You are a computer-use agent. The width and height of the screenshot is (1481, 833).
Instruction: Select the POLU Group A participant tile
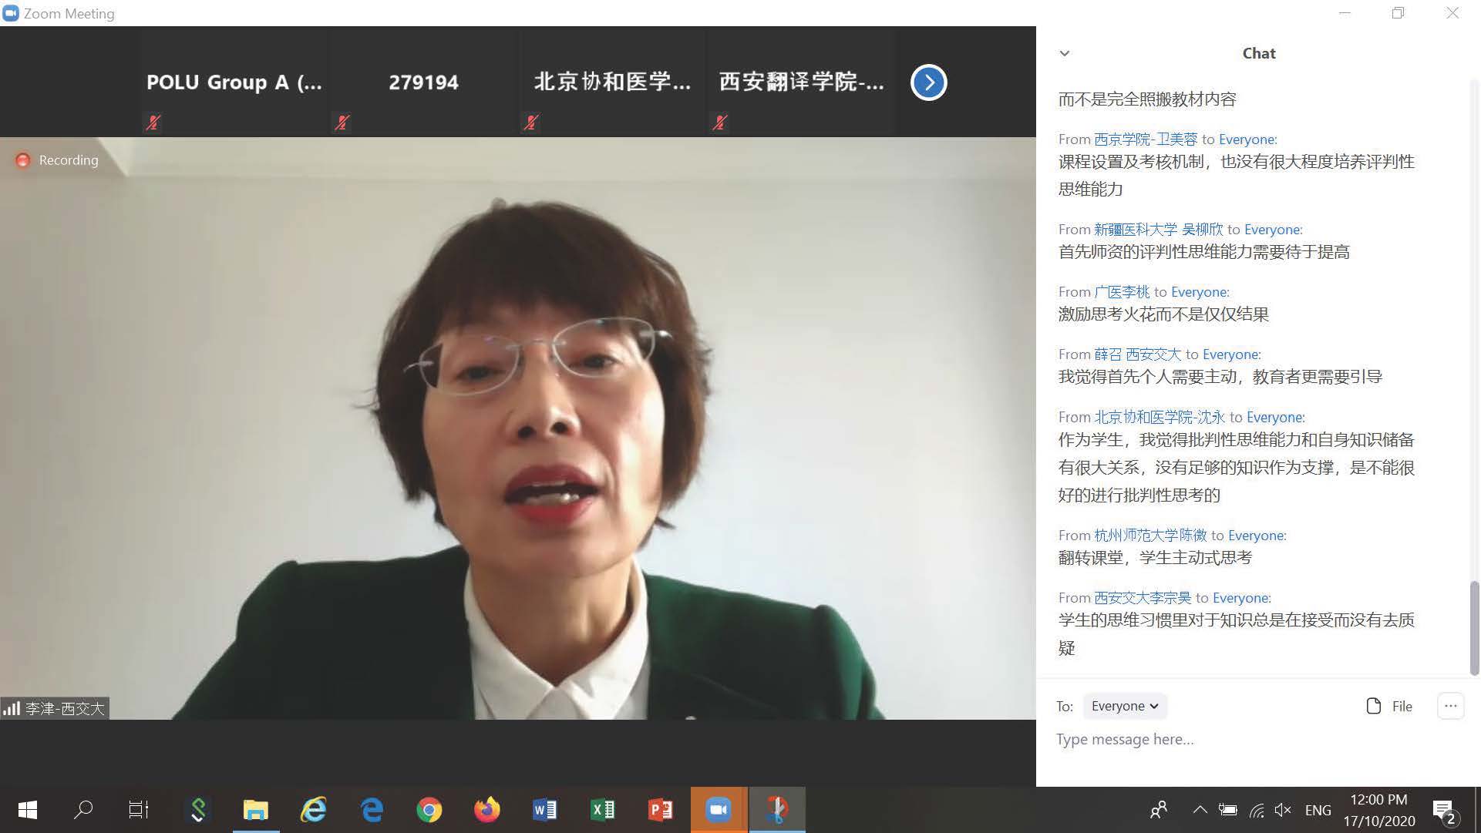coord(234,82)
